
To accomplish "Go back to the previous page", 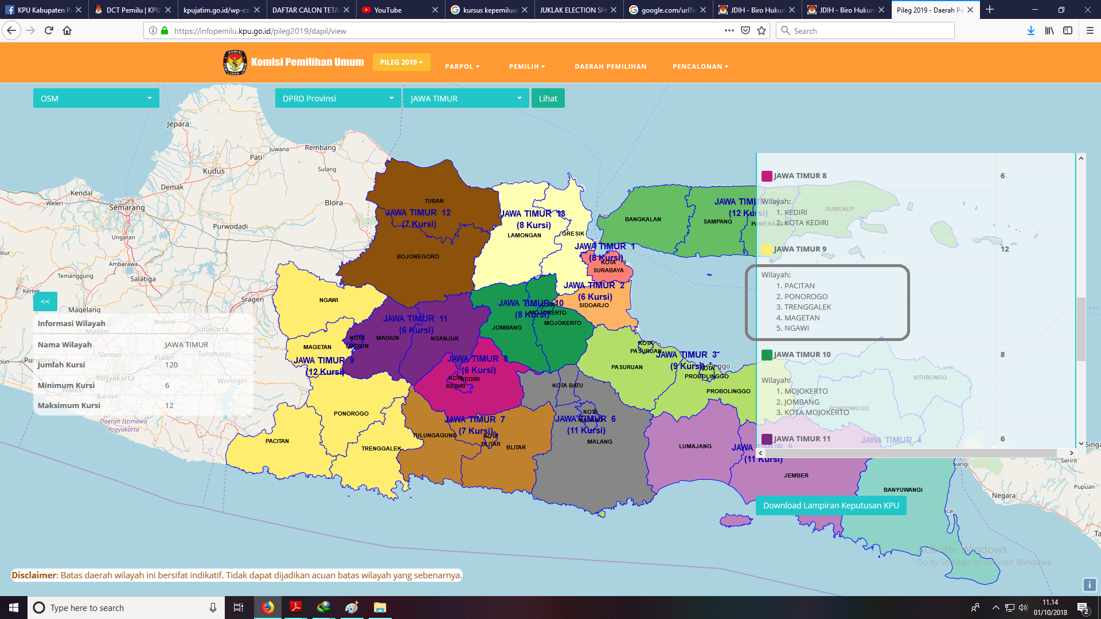I will pos(11,31).
